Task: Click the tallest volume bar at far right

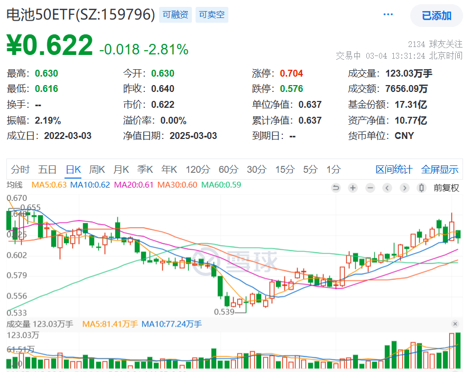Action: [458, 350]
